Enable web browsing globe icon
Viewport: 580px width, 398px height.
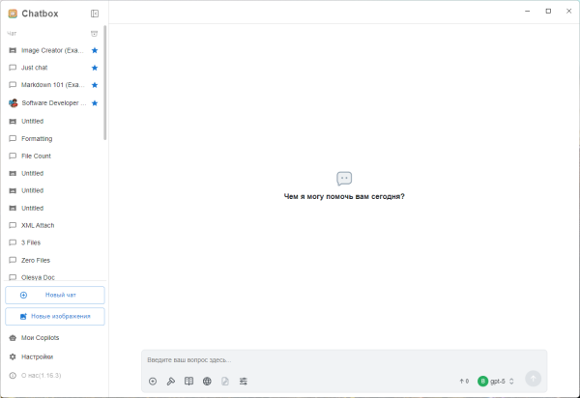pyautogui.click(x=207, y=382)
